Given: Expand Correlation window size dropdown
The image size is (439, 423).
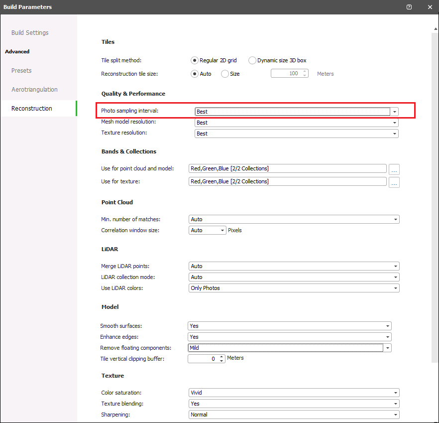Looking at the screenshot, I should 207,230.
